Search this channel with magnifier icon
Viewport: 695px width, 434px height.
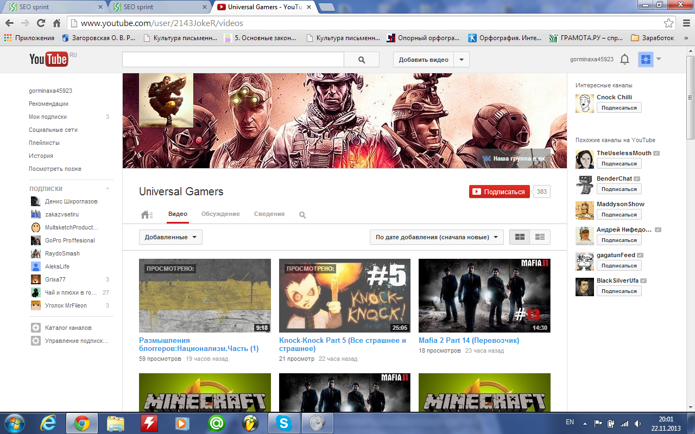(x=302, y=215)
